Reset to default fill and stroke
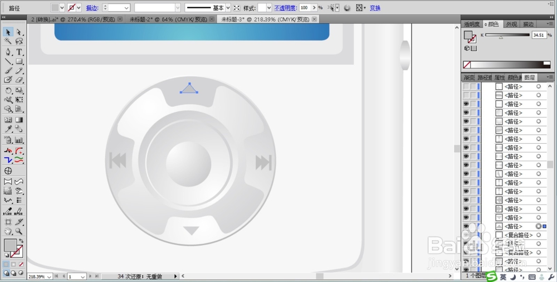Viewport: 557px width, 282px height. [x=7, y=255]
